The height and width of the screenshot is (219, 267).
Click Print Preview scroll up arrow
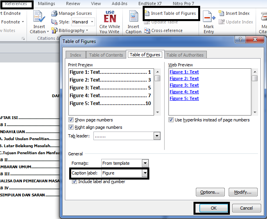[x=158, y=72]
